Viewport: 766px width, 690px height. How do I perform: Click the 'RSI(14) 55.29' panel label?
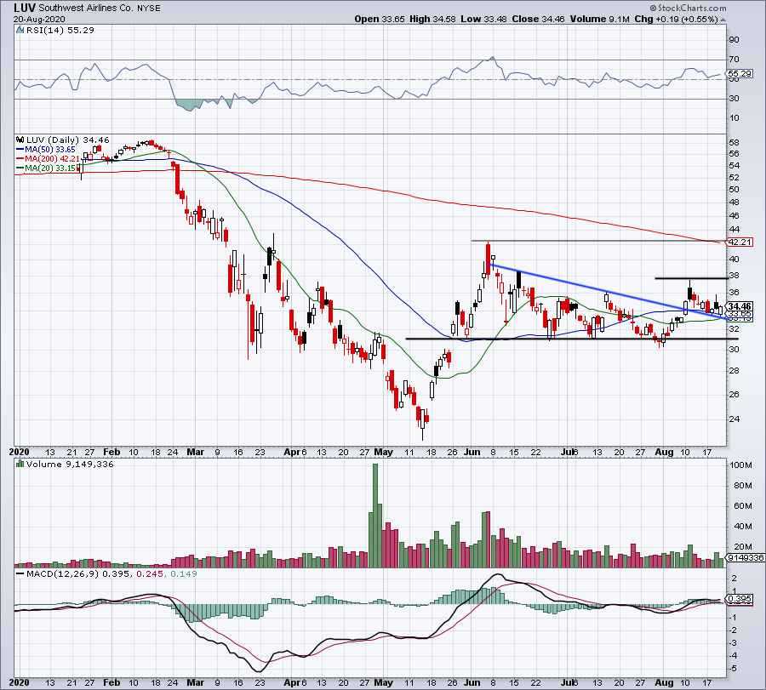(60, 31)
